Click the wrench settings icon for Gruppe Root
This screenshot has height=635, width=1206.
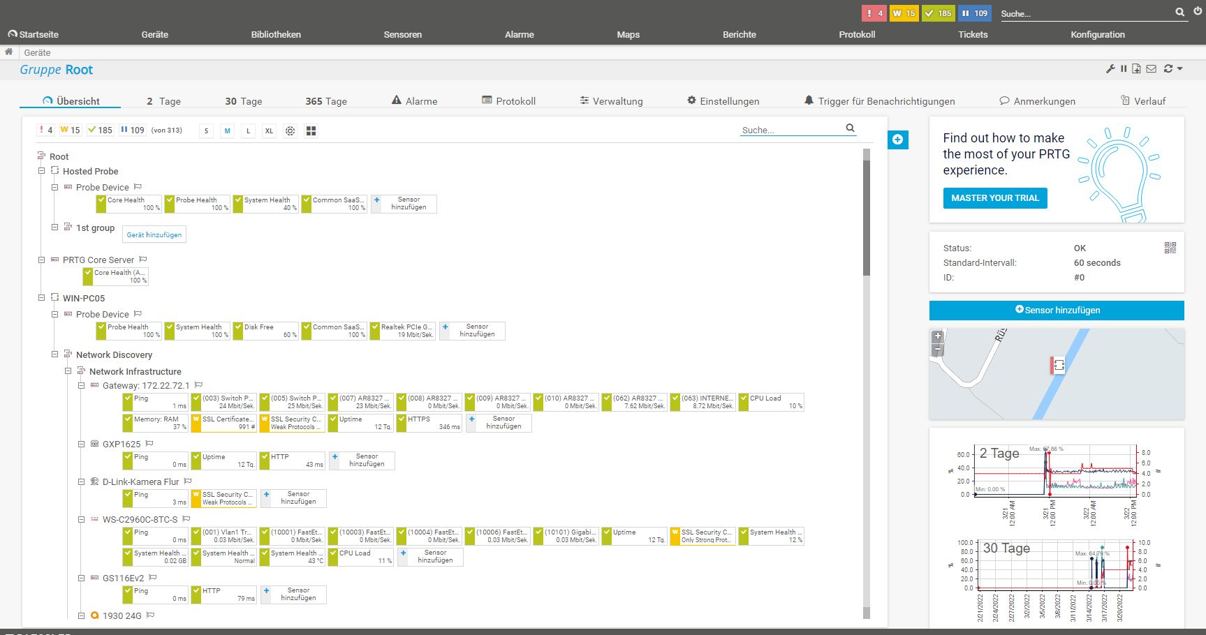[x=1110, y=69]
